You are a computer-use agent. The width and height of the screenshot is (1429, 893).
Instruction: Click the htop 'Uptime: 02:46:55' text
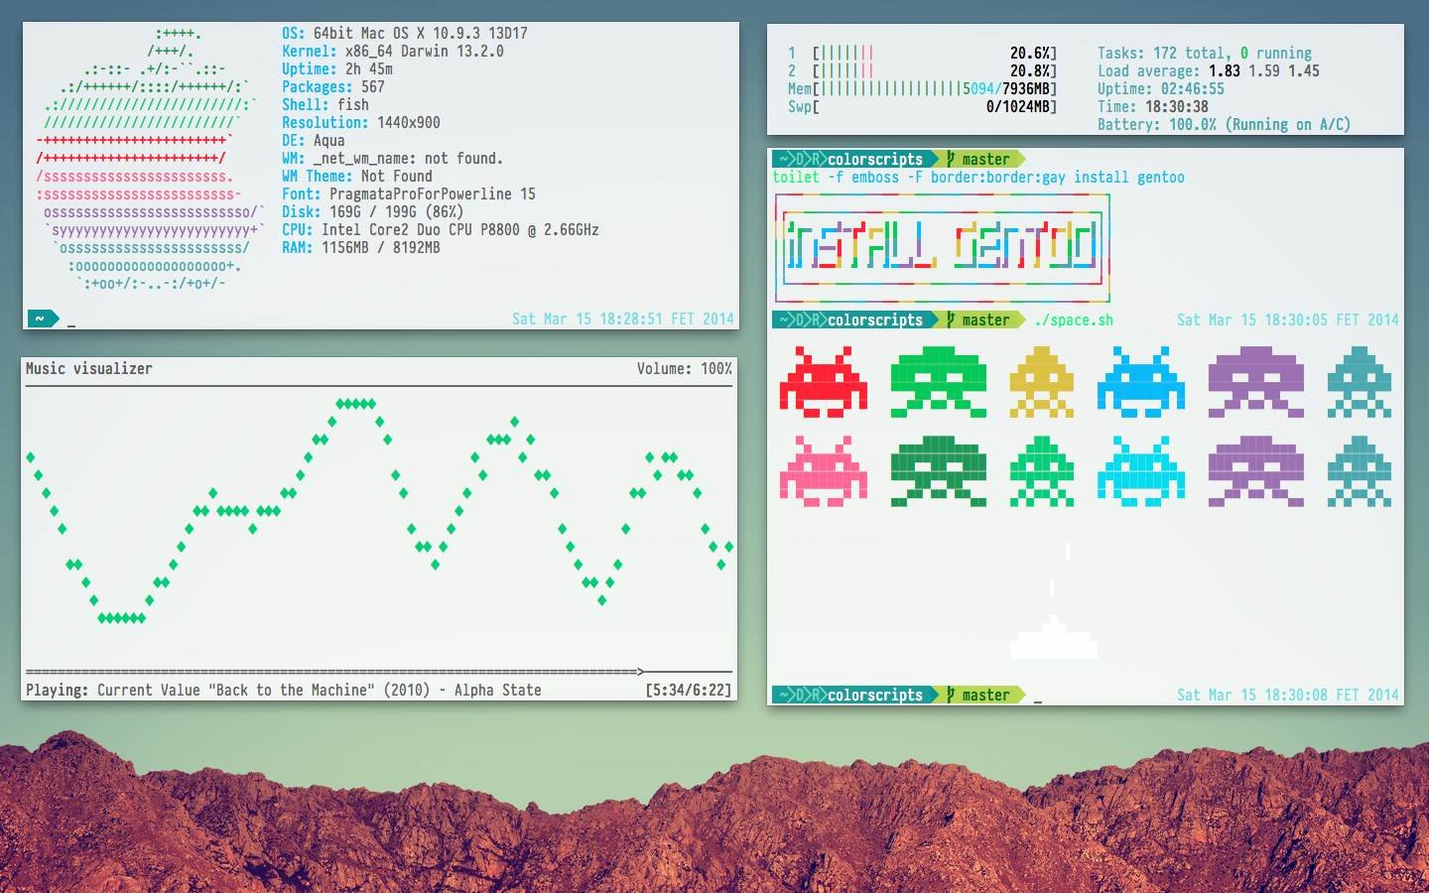[x=1161, y=88]
